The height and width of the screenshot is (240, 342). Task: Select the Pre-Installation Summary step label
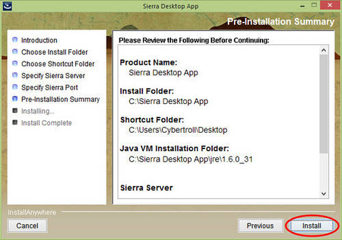tap(60, 100)
